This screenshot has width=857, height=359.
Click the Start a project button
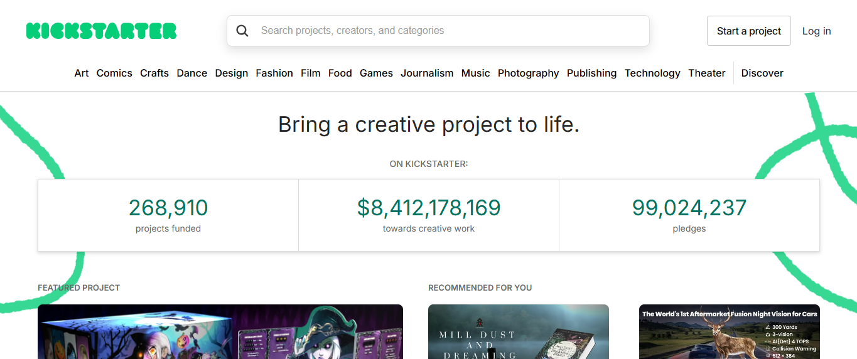point(749,31)
